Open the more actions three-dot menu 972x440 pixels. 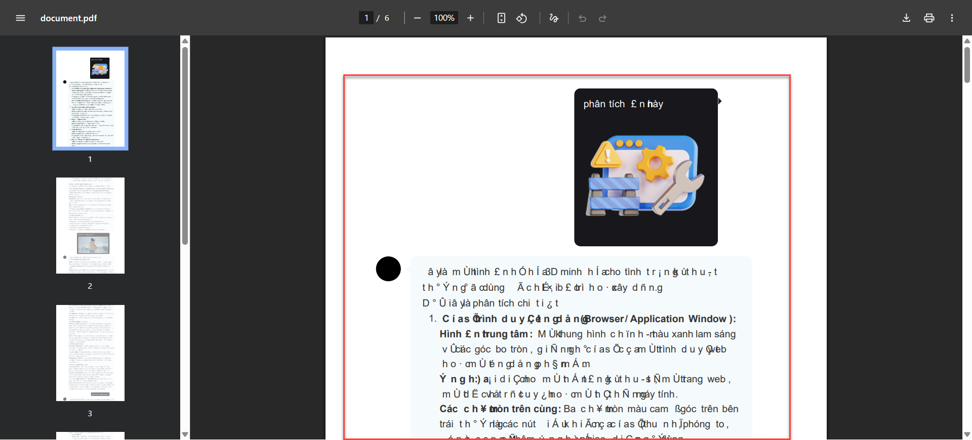point(952,18)
